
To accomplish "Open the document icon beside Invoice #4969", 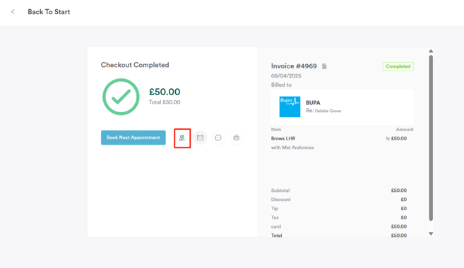I will [324, 66].
